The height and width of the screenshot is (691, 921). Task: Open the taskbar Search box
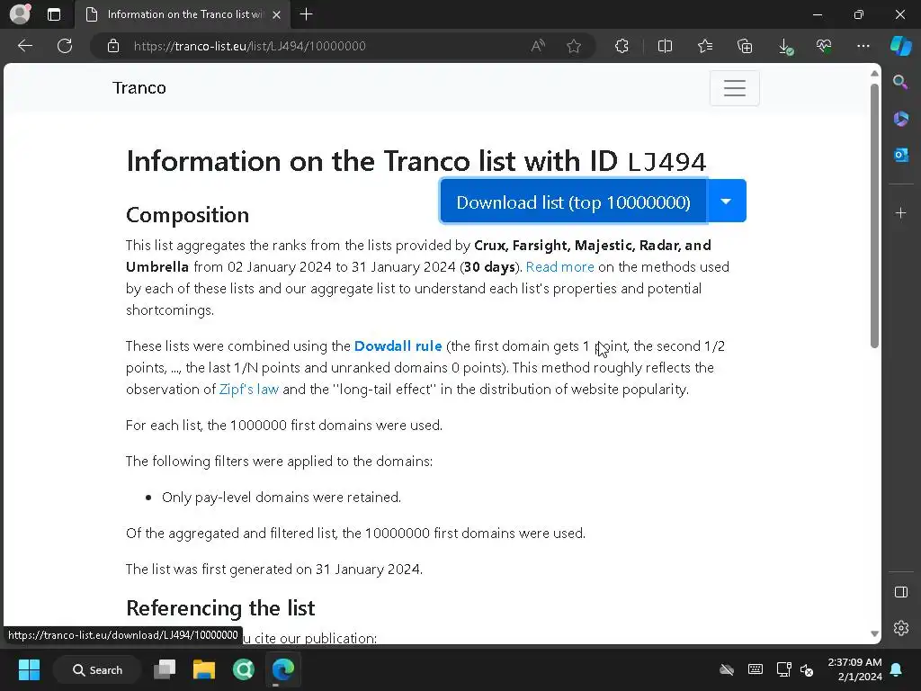97,669
